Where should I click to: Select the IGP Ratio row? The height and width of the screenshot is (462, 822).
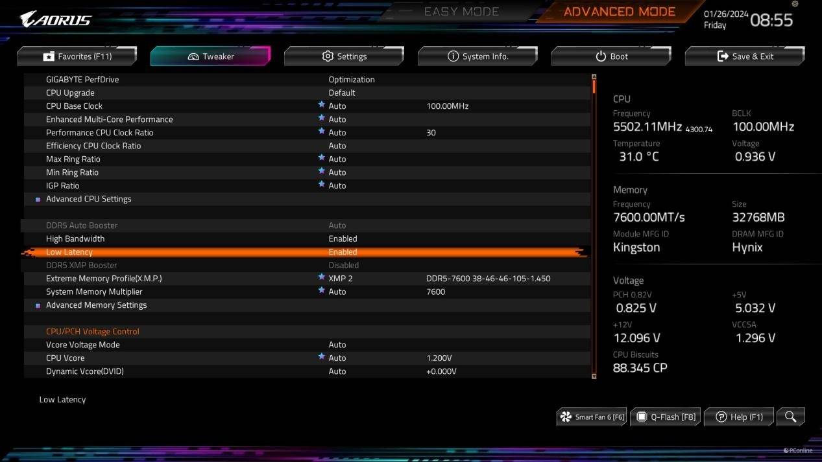[x=307, y=186]
